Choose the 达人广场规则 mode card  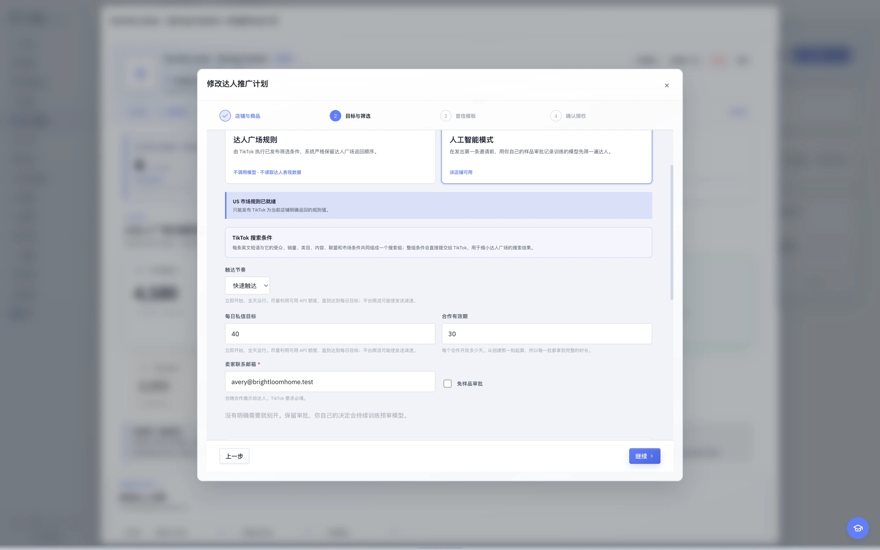330,156
